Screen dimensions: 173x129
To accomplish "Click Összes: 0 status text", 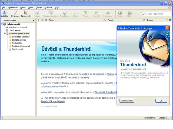I will tap(163, 118).
